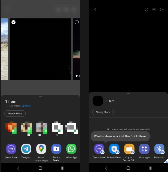Open Secure Folder share target

[56, 149]
